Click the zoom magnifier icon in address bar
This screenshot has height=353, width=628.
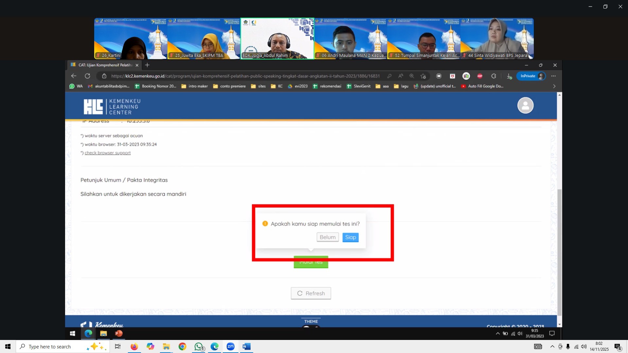[x=412, y=76]
